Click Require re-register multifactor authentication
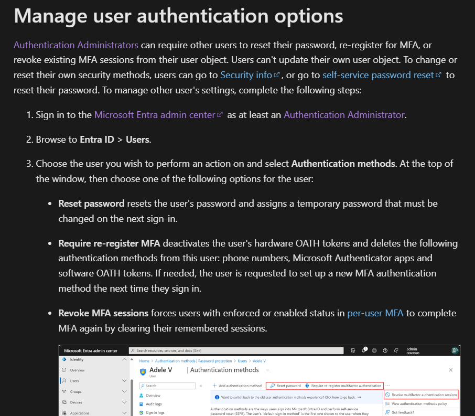The height and width of the screenshot is (416, 475). pos(343,386)
